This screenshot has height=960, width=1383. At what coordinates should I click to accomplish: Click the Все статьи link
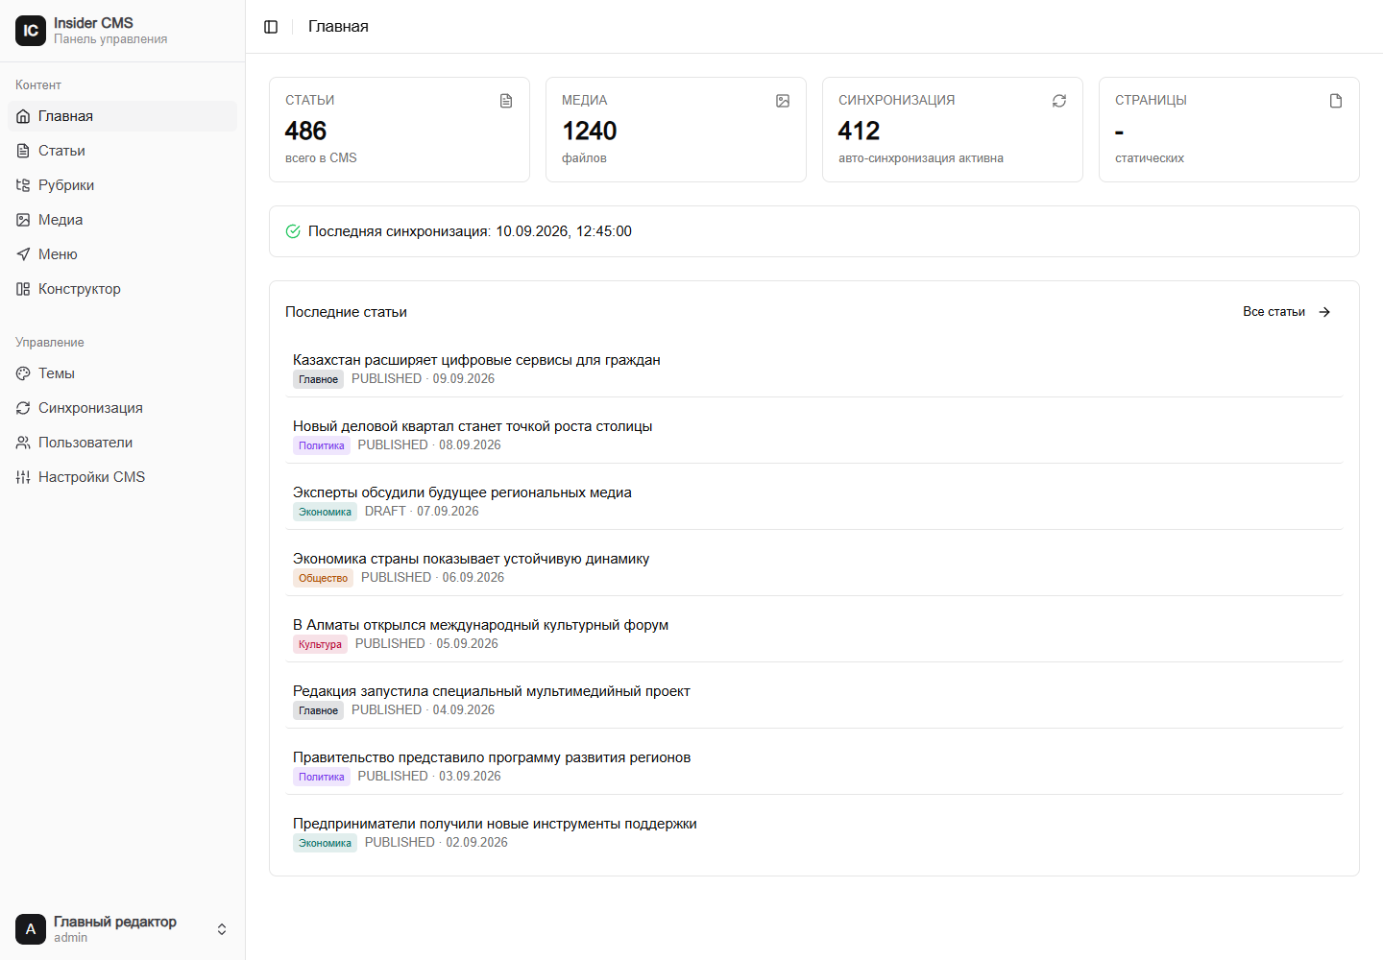[x=1287, y=312]
